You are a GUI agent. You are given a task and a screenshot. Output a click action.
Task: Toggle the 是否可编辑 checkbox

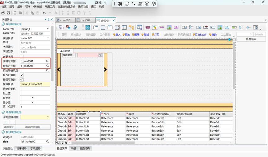tap(22, 75)
